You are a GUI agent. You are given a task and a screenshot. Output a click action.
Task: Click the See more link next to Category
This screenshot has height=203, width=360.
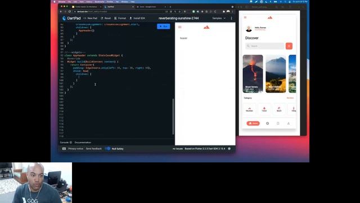(290, 98)
